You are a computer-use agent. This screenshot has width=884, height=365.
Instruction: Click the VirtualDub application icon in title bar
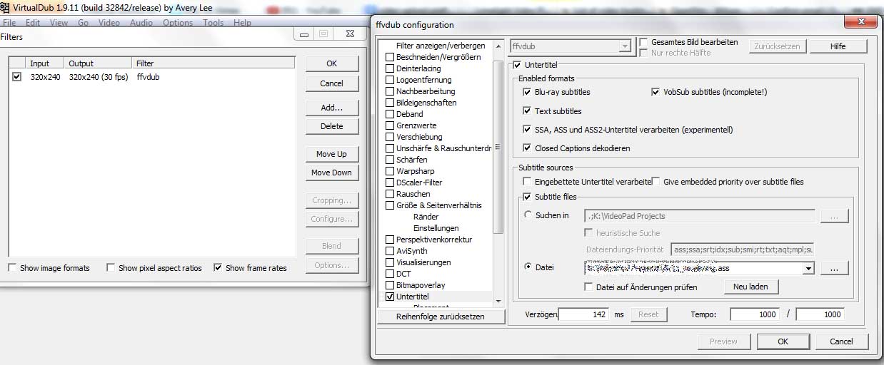5,8
